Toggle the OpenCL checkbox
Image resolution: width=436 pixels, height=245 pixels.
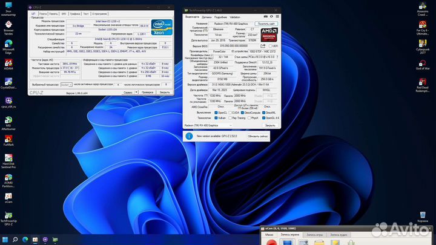[x=216, y=113]
